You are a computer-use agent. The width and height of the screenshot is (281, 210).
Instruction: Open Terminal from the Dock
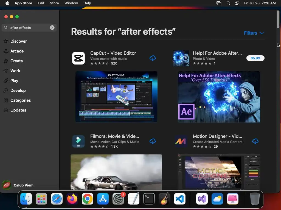pyautogui.click(x=149, y=199)
